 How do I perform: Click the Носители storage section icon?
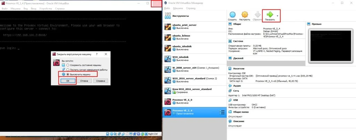(x=230, y=68)
